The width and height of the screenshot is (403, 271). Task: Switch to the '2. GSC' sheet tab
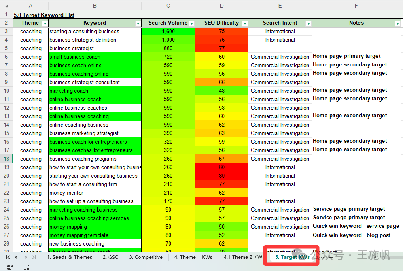click(110, 257)
